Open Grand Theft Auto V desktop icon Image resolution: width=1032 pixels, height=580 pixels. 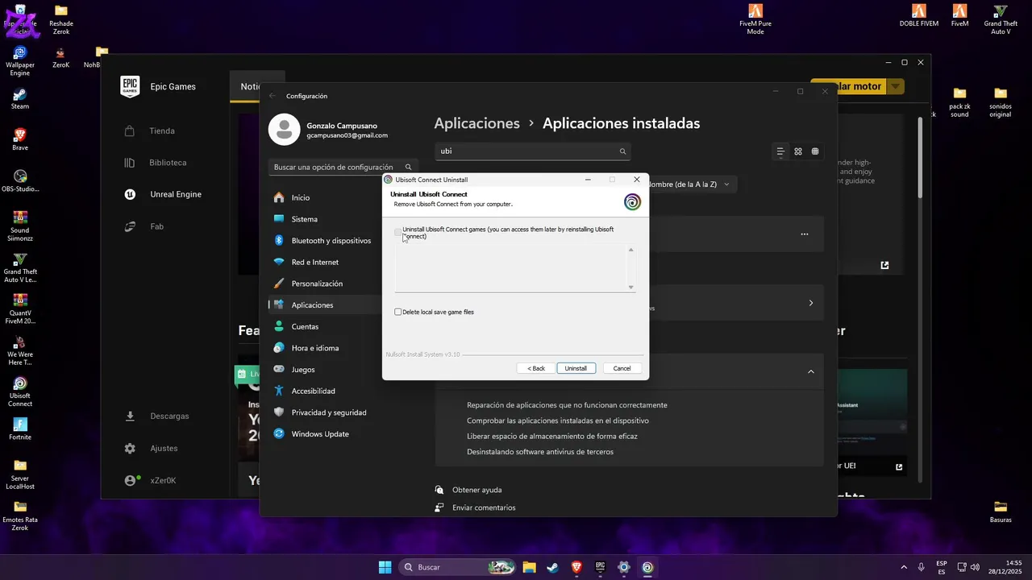point(1001,19)
